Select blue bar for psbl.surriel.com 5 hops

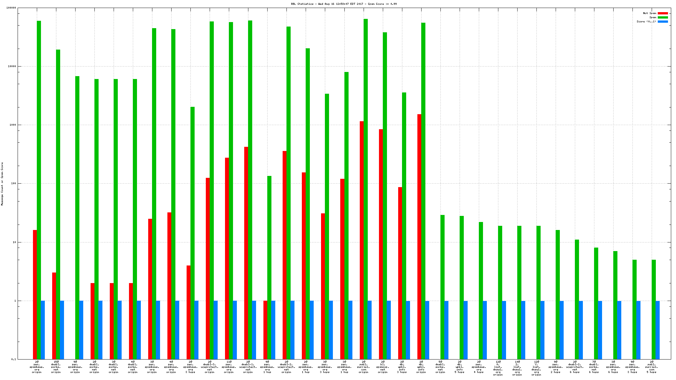(x=657, y=330)
